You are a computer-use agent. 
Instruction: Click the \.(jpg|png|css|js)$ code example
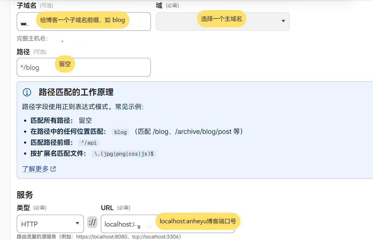coord(124,154)
